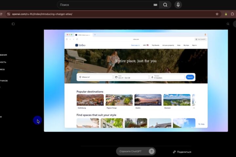Click the Поделиться share link

182,152
